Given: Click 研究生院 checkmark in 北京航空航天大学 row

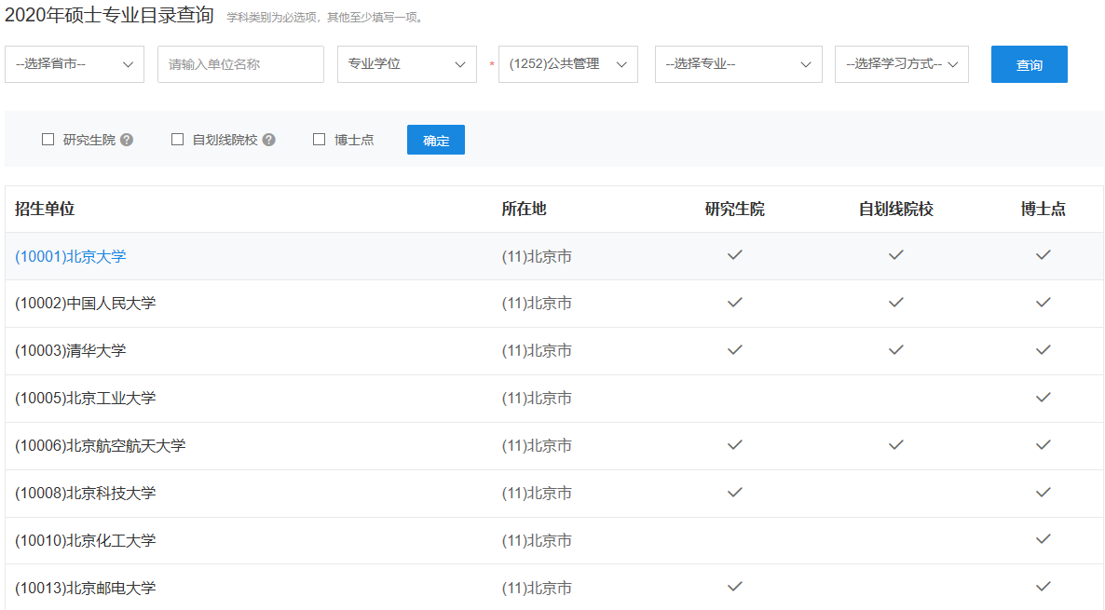Looking at the screenshot, I should pos(735,444).
